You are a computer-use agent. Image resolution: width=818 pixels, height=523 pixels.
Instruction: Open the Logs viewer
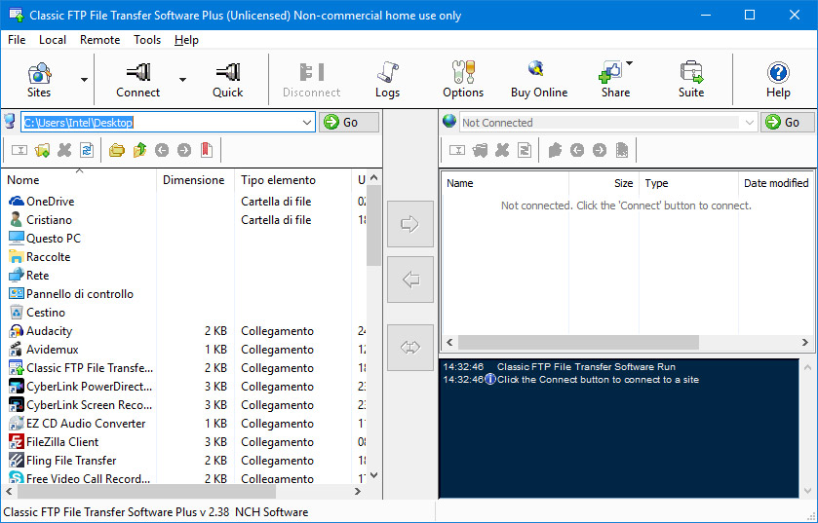387,78
